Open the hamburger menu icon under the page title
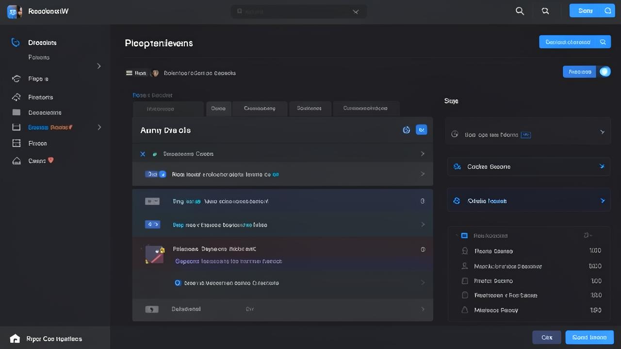The height and width of the screenshot is (349, 621). click(x=129, y=73)
